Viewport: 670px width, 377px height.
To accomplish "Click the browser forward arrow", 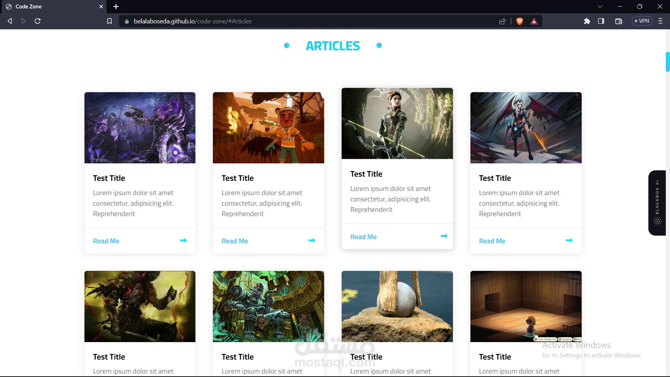I will click(x=23, y=21).
